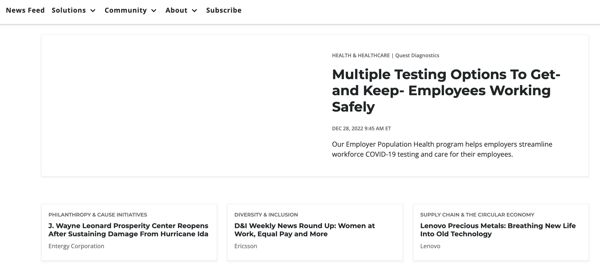This screenshot has height=269, width=600.
Task: Click Ericsson company name
Action: tap(246, 246)
